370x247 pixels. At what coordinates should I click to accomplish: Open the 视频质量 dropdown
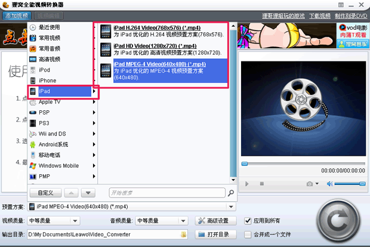click(x=75, y=221)
